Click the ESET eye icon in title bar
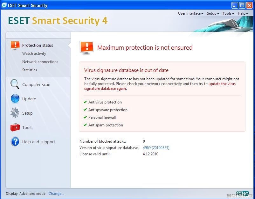The image size is (255, 199). [4, 5]
